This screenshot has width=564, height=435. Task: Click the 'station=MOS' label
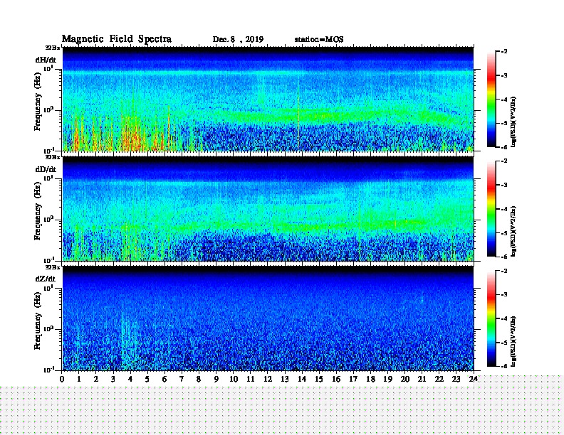coord(319,40)
